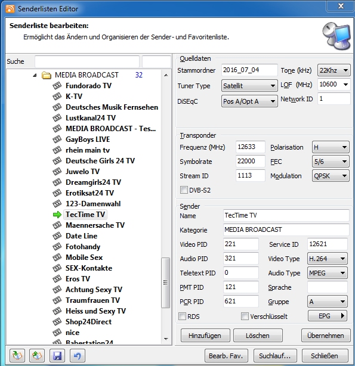The width and height of the screenshot is (355, 366).
Task: Toggle the Verschlüsselt checkbox
Action: point(245,317)
